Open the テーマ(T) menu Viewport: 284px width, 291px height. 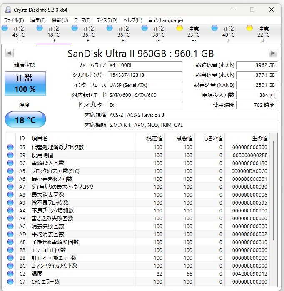(x=82, y=20)
